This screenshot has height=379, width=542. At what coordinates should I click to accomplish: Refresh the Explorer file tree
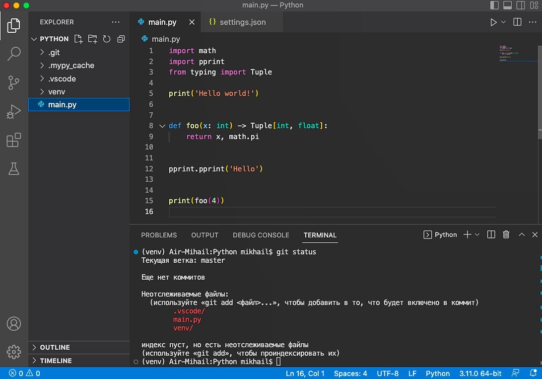pyautogui.click(x=106, y=39)
